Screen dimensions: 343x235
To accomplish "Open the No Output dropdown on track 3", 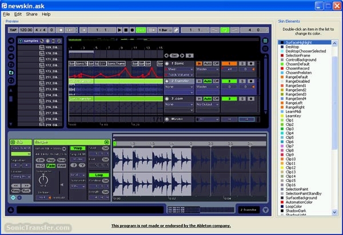I will pos(208,104).
